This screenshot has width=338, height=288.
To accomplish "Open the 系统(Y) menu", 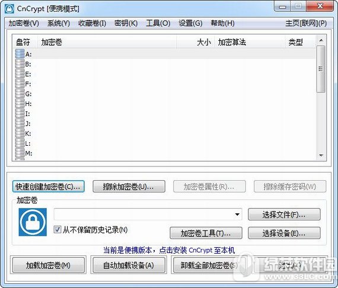I will 59,23.
